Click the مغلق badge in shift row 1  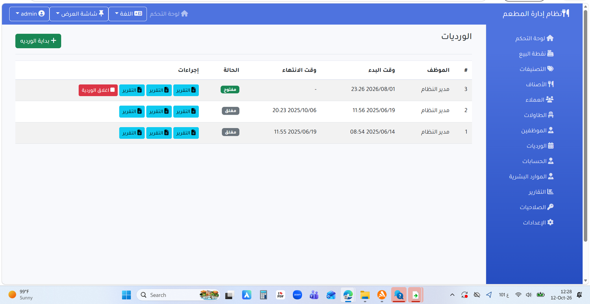click(x=230, y=132)
